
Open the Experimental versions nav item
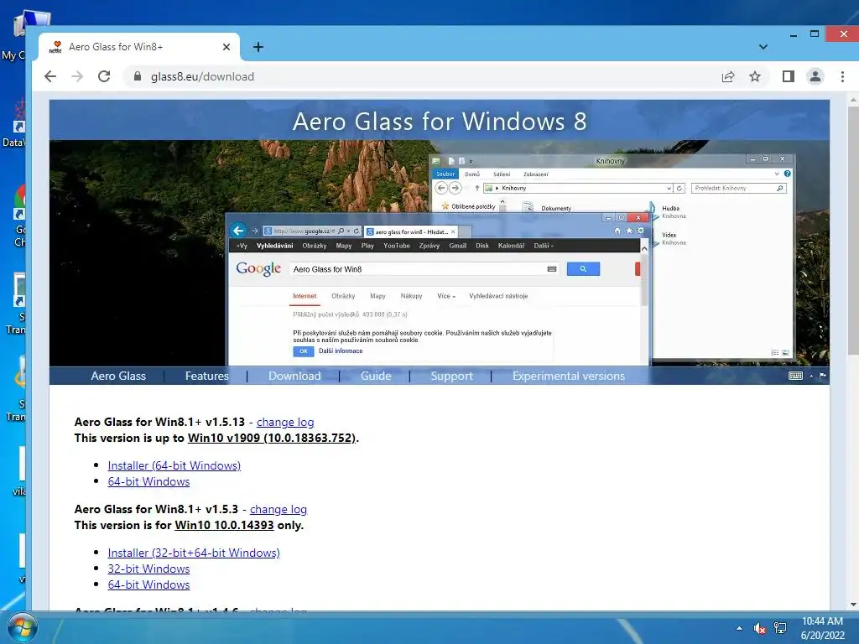tap(569, 377)
